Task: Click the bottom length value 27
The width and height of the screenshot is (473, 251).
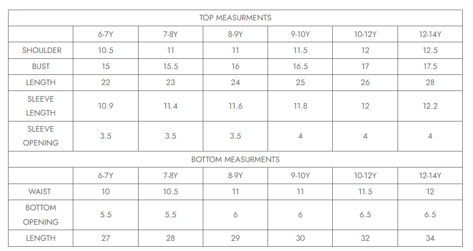Action: 105,238
